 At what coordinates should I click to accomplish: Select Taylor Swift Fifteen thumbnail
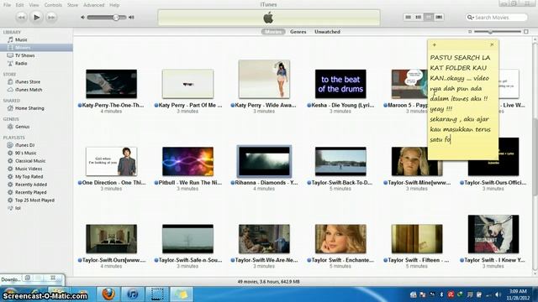click(x=417, y=239)
